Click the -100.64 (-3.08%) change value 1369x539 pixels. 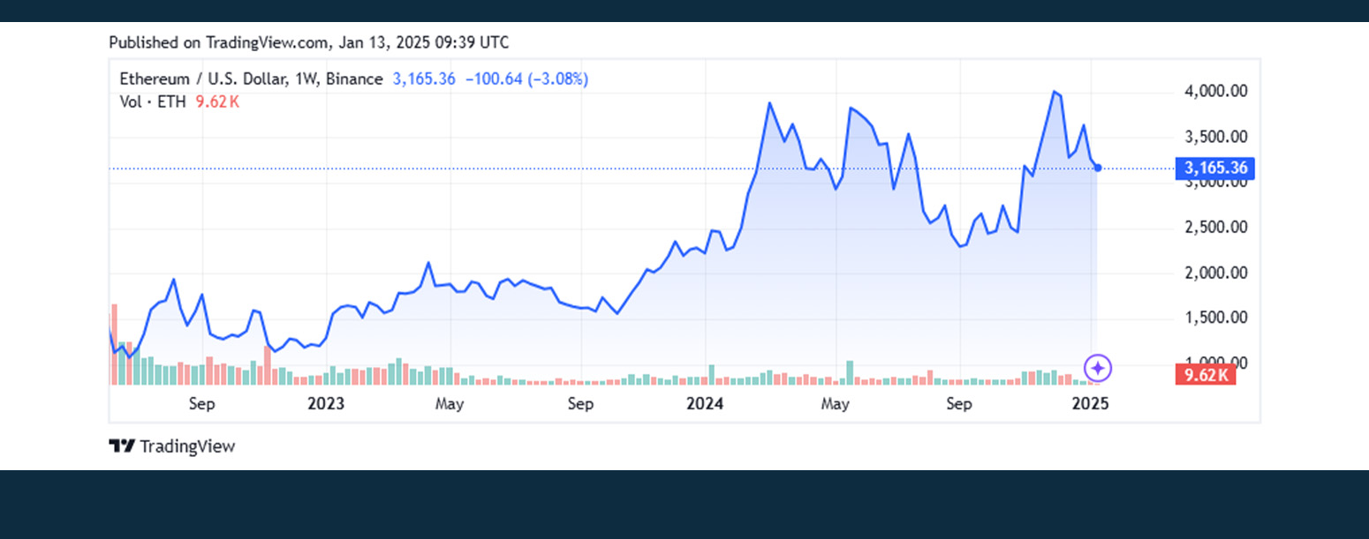click(526, 79)
